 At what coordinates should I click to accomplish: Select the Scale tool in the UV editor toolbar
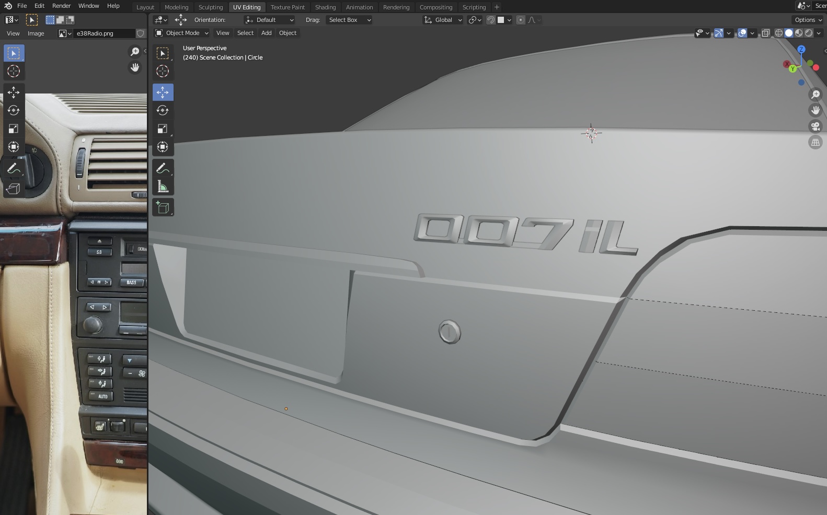point(14,128)
